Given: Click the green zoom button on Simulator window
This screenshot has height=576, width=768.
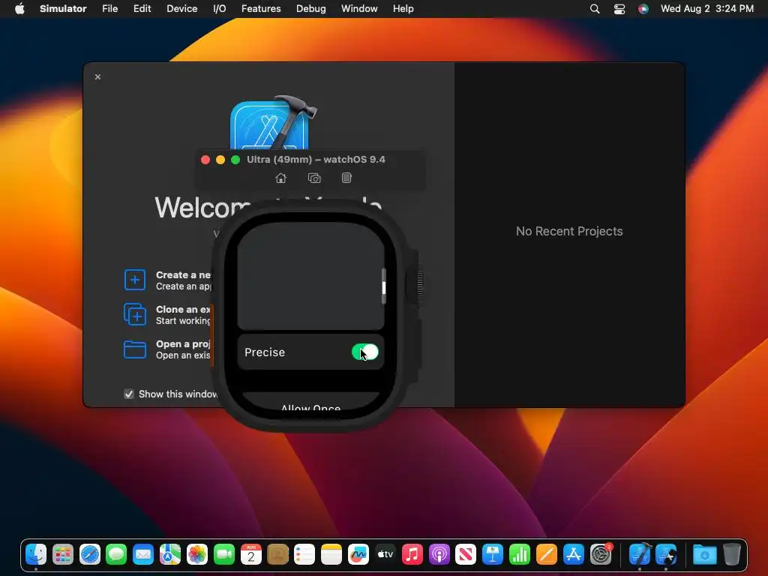Looking at the screenshot, I should (235, 160).
